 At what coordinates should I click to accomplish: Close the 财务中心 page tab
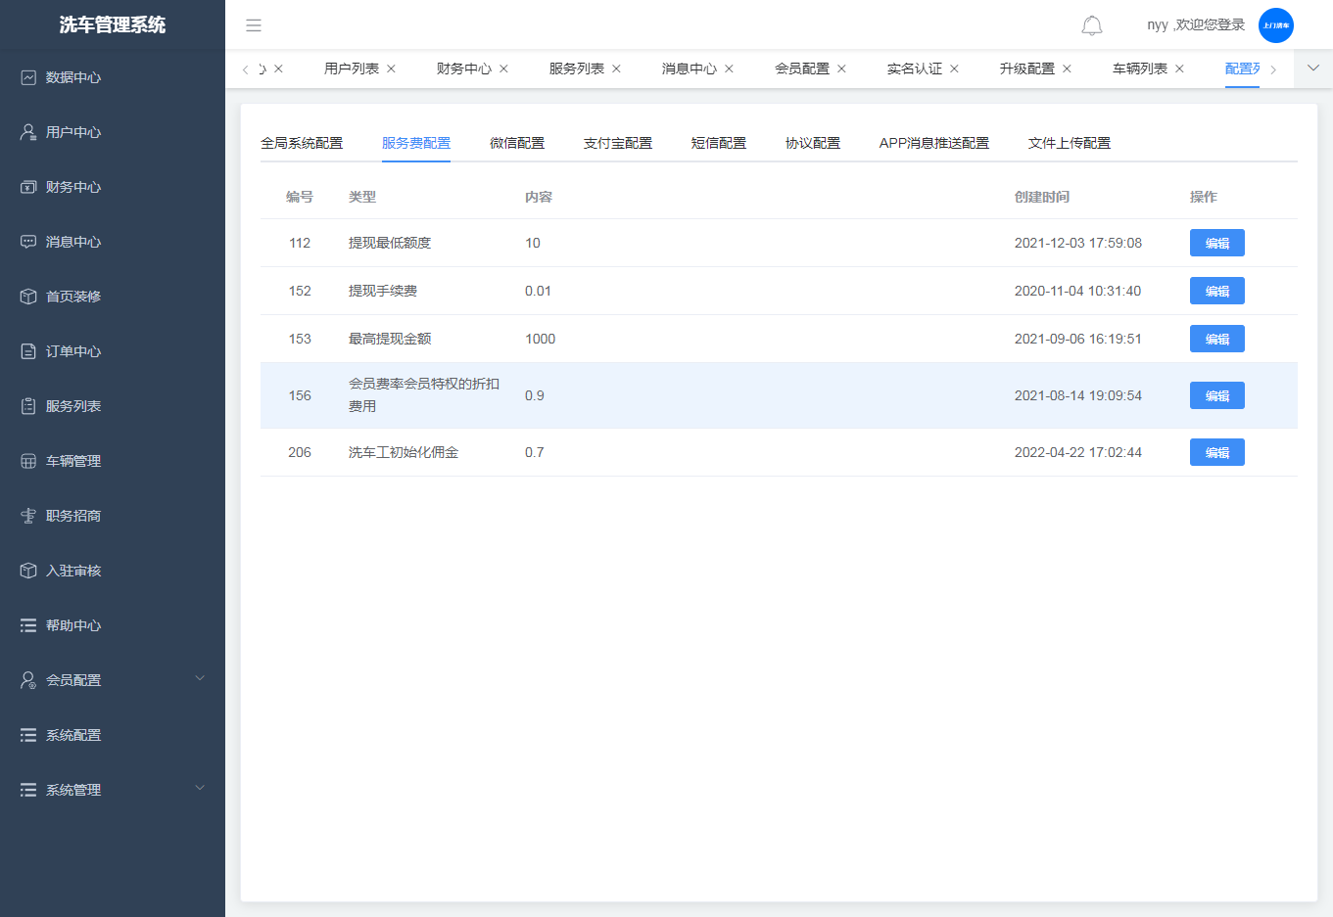tap(503, 69)
